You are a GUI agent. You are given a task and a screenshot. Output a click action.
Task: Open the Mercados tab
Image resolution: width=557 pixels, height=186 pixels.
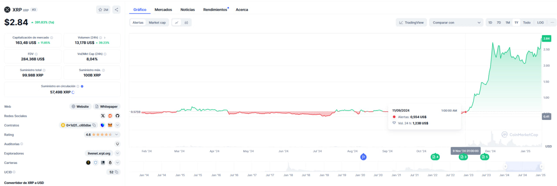[x=163, y=10]
